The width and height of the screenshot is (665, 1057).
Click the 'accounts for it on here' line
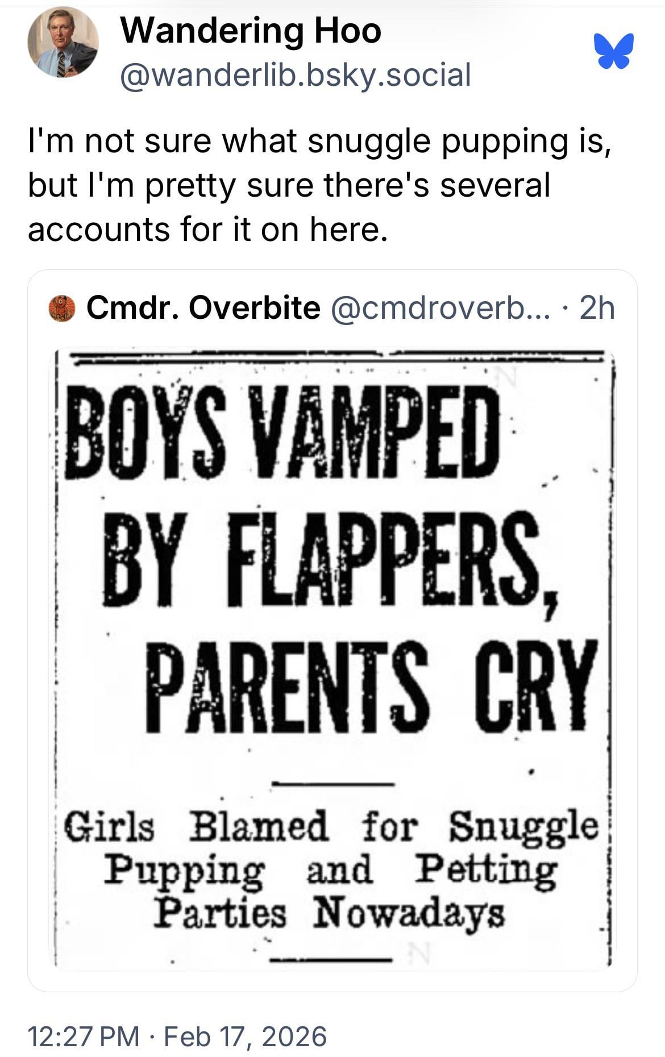click(x=207, y=229)
